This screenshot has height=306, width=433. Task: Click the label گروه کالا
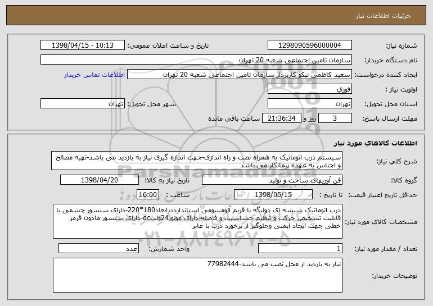coord(404,180)
